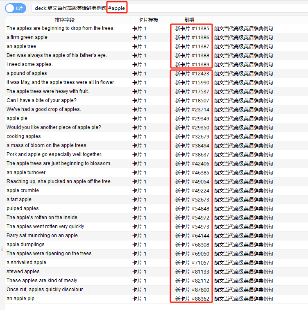Click due cell '新卡片 #88362'
This screenshot has width=308, height=310.
192,299
